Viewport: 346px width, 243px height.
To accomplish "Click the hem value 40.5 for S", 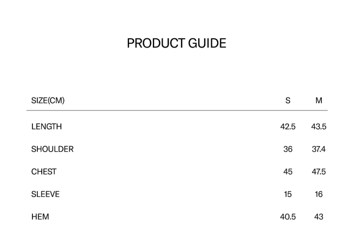I will tap(288, 217).
